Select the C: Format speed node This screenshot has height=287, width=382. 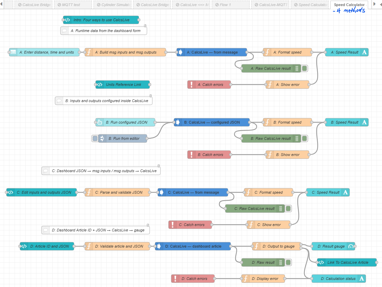tap(269, 192)
